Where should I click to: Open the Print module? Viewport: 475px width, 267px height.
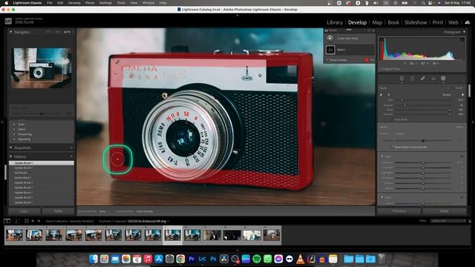click(437, 22)
